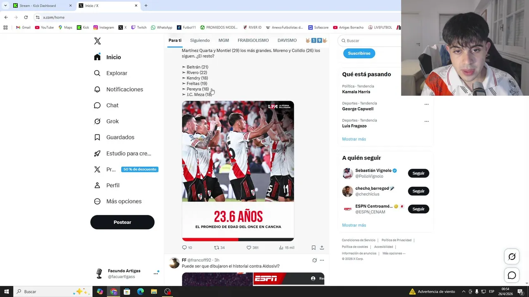This screenshot has height=297, width=529.
Task: Open Twitch bookmark
Action: point(139,28)
